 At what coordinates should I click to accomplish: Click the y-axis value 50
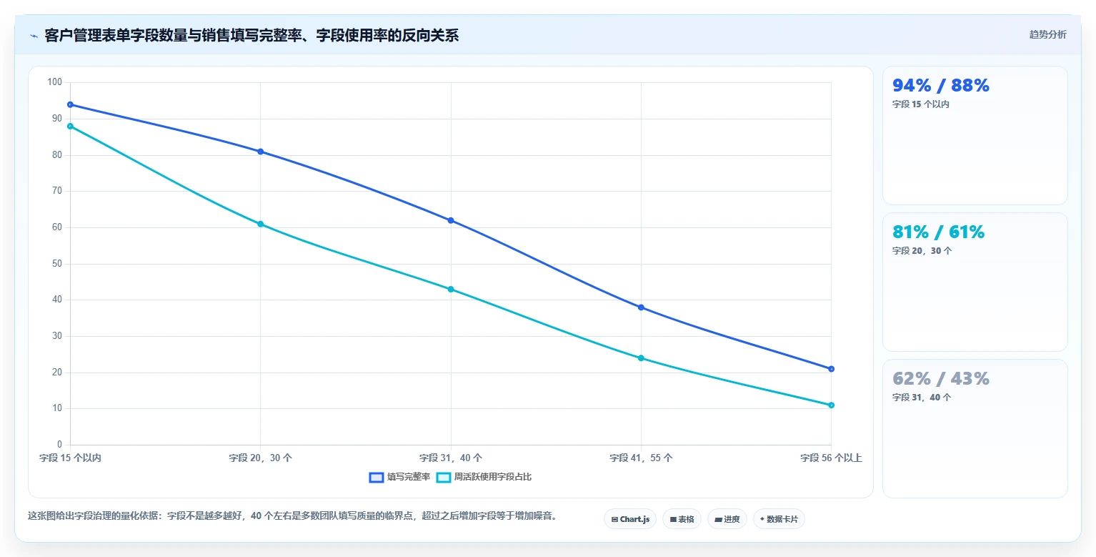[57, 264]
